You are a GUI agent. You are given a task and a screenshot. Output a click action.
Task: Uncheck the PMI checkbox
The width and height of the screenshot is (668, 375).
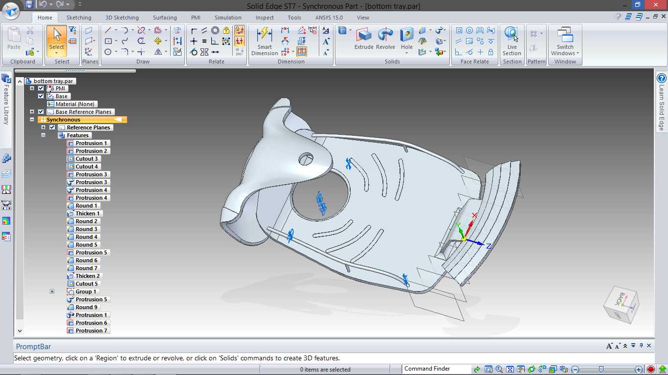[x=41, y=88]
